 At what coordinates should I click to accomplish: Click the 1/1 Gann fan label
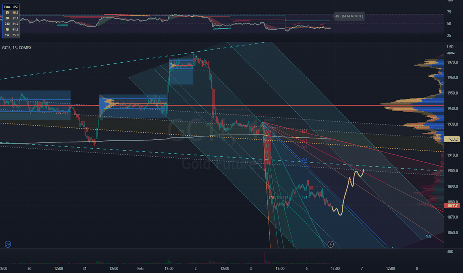304,198
